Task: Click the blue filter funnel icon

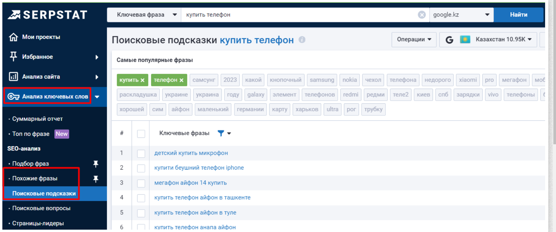Action: tap(221, 133)
